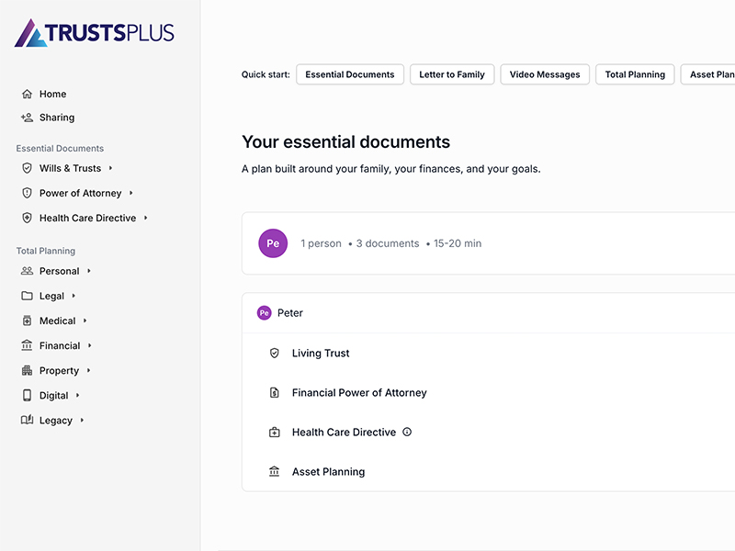Click the medical case icon next to Health Care Directive
The height and width of the screenshot is (551, 735).
click(274, 432)
